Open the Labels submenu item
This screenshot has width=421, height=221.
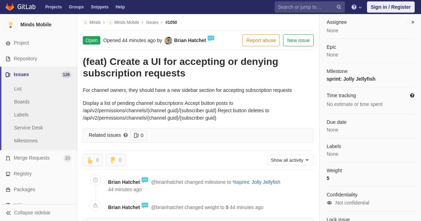[x=21, y=115]
